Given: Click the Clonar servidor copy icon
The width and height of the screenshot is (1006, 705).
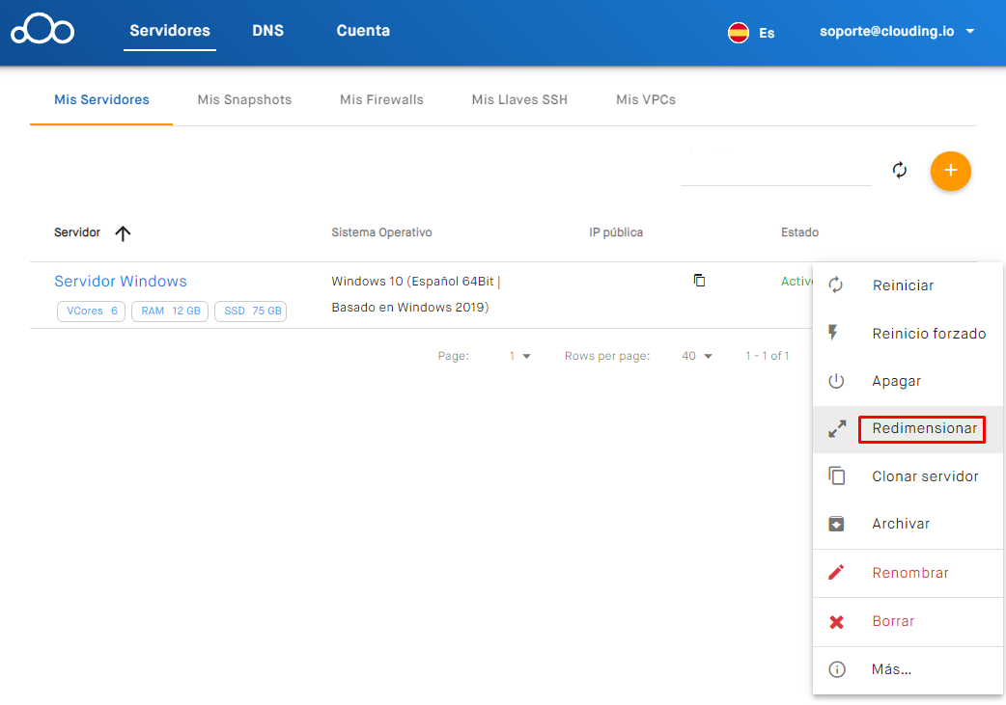Looking at the screenshot, I should pos(836,476).
